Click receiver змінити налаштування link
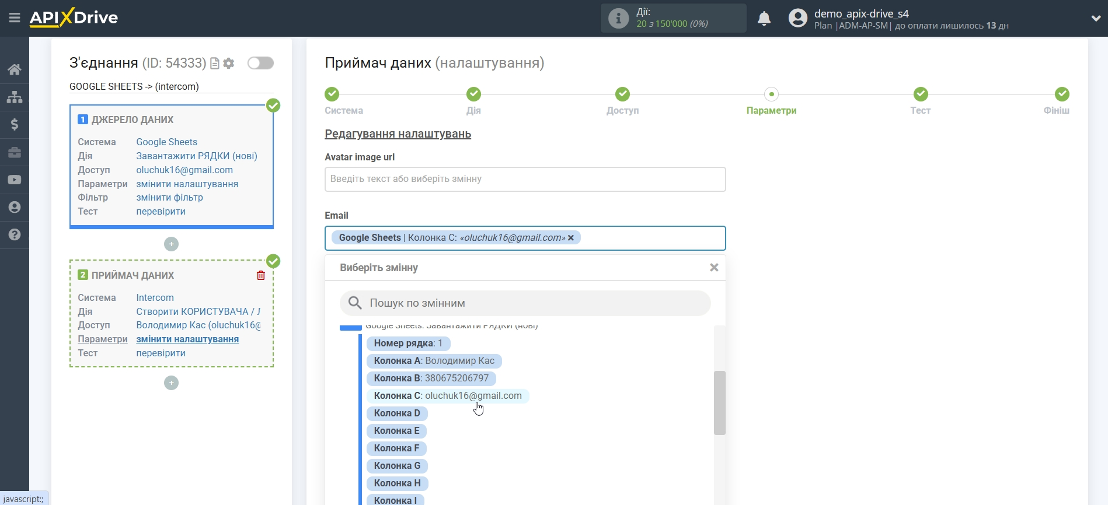Image resolution: width=1108 pixels, height=505 pixels. (x=187, y=339)
